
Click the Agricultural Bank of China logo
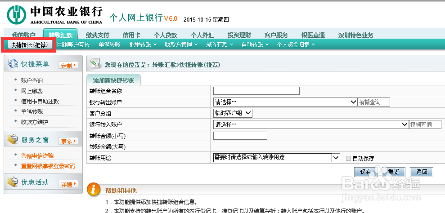coord(17,14)
